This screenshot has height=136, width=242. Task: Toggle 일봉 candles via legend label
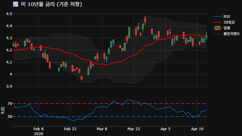(227, 28)
